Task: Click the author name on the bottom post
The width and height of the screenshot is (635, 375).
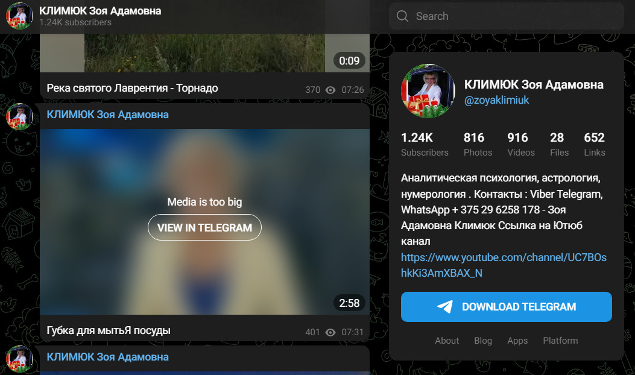Action: [108, 357]
